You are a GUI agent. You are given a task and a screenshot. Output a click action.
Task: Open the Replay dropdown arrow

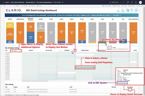pyautogui.click(x=20, y=6)
